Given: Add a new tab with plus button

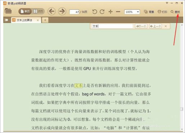Looking at the screenshot, I should tap(45, 20).
